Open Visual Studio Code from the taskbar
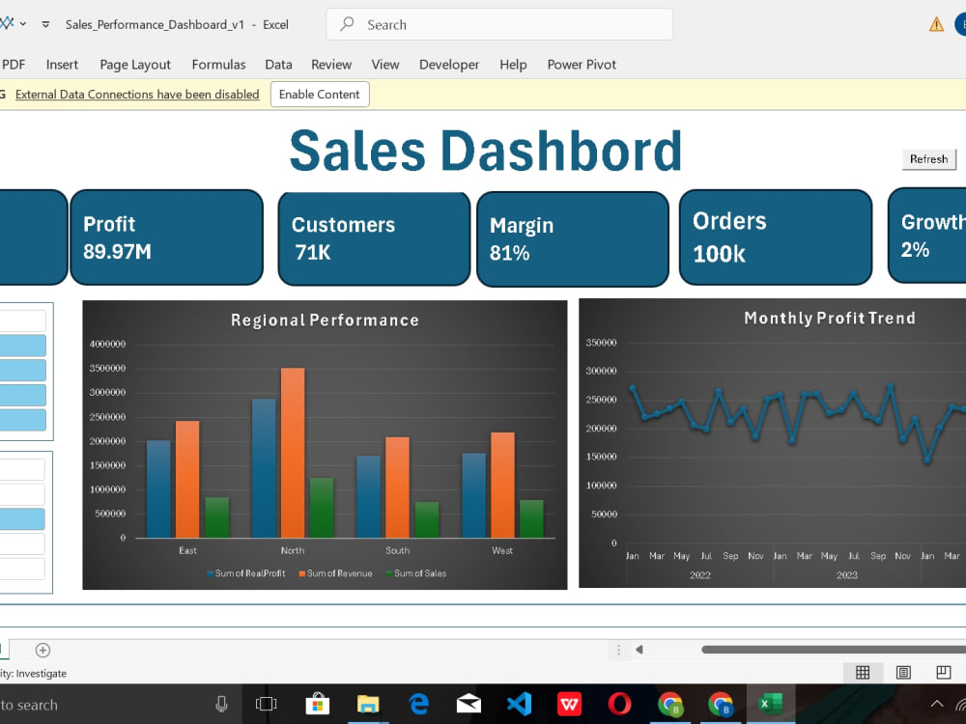Viewport: 966px width, 724px height. point(519,704)
